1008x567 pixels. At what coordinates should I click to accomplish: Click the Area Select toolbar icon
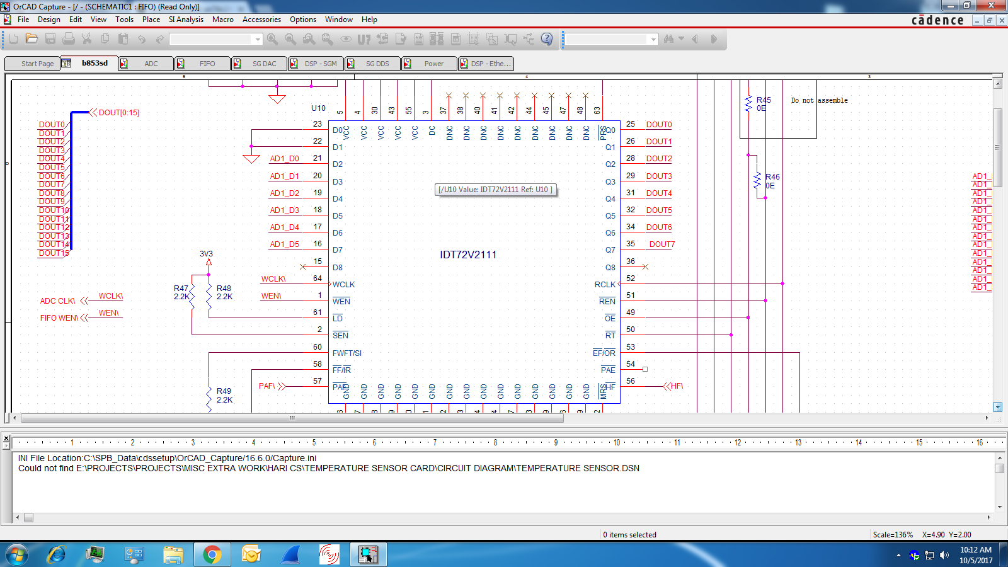[x=492, y=39]
